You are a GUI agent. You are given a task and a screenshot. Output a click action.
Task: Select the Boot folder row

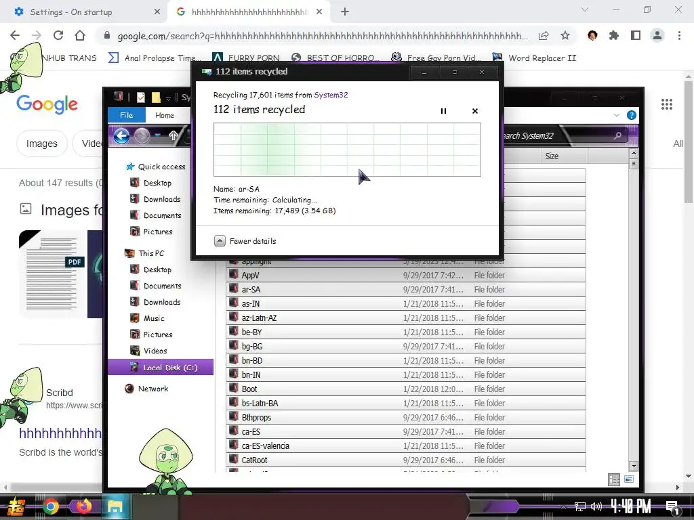406,389
